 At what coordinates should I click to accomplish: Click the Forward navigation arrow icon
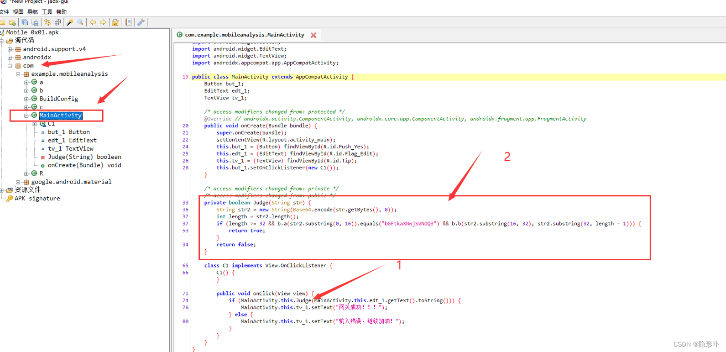(103, 22)
